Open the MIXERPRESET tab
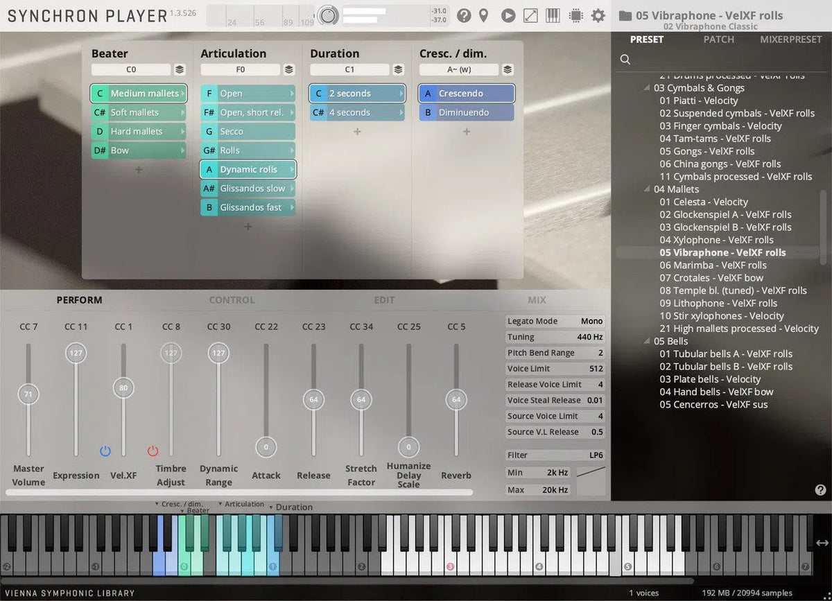Image resolution: width=832 pixels, height=601 pixels. tap(790, 40)
